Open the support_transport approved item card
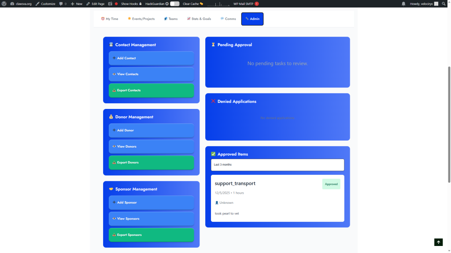The image size is (451, 253). 277,198
